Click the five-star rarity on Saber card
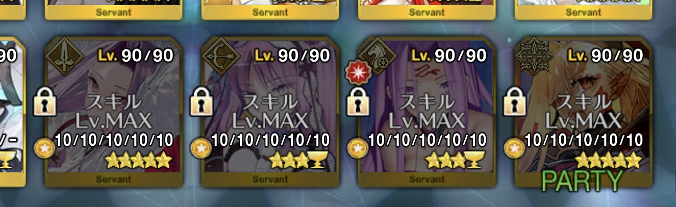The width and height of the screenshot is (676, 207). (x=138, y=162)
